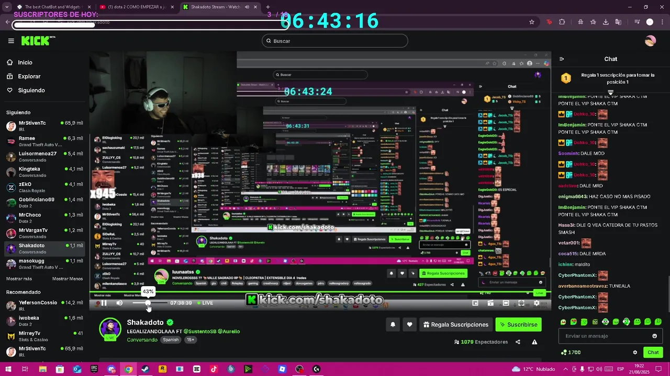Click the Kick logo
670x376 pixels.
[38, 41]
